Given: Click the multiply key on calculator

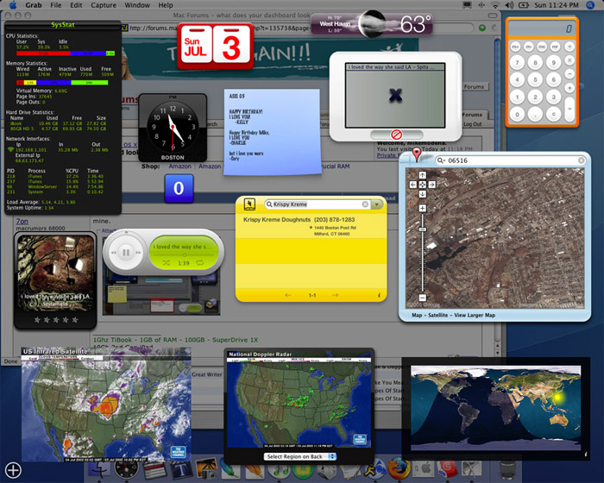Looking at the screenshot, I should tap(569, 60).
